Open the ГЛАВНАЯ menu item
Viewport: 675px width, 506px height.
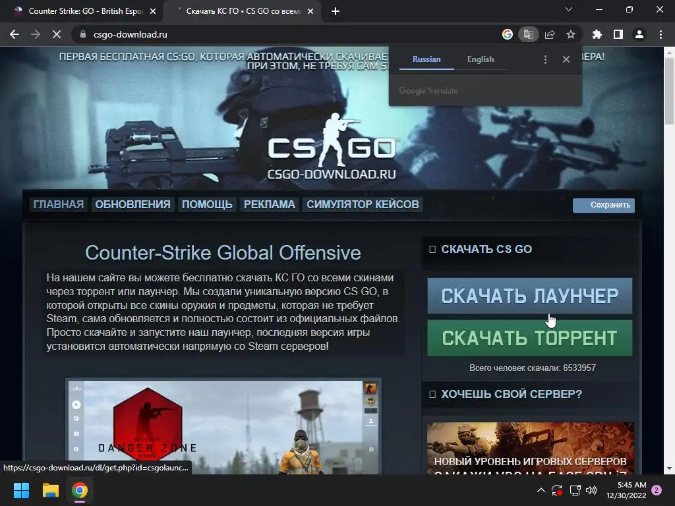59,204
